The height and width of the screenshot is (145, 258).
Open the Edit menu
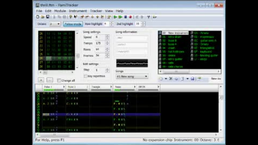coord(48,11)
